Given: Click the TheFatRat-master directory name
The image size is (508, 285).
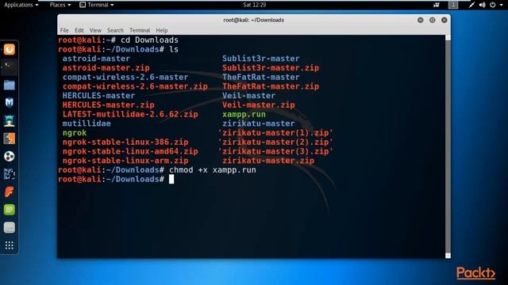Looking at the screenshot, I should 261,77.
